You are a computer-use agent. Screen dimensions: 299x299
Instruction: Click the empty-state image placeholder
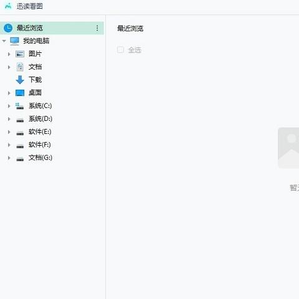[288, 148]
